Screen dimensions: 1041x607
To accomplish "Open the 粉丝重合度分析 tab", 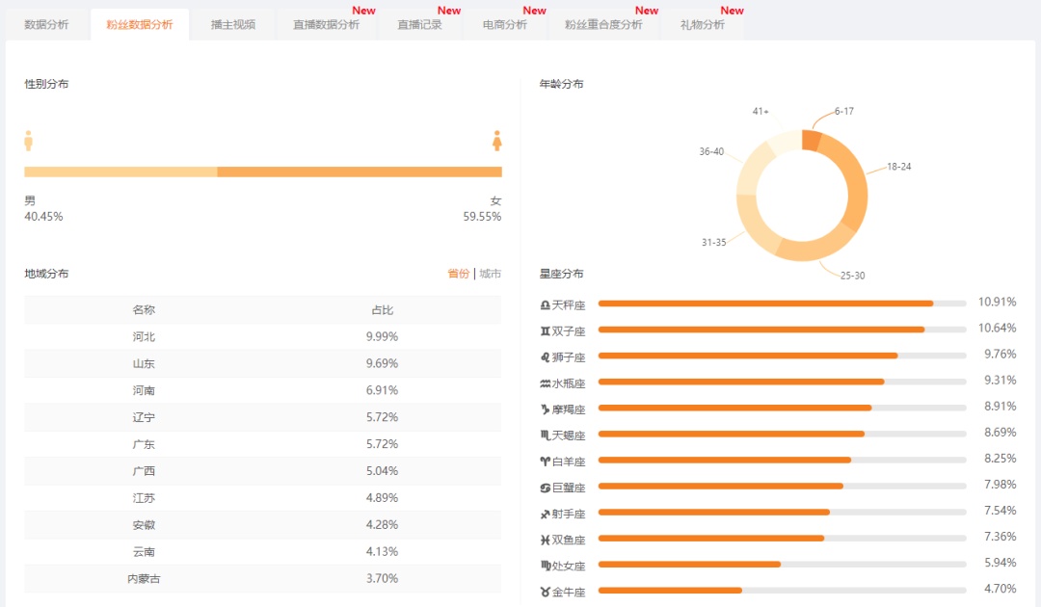I will coord(603,24).
